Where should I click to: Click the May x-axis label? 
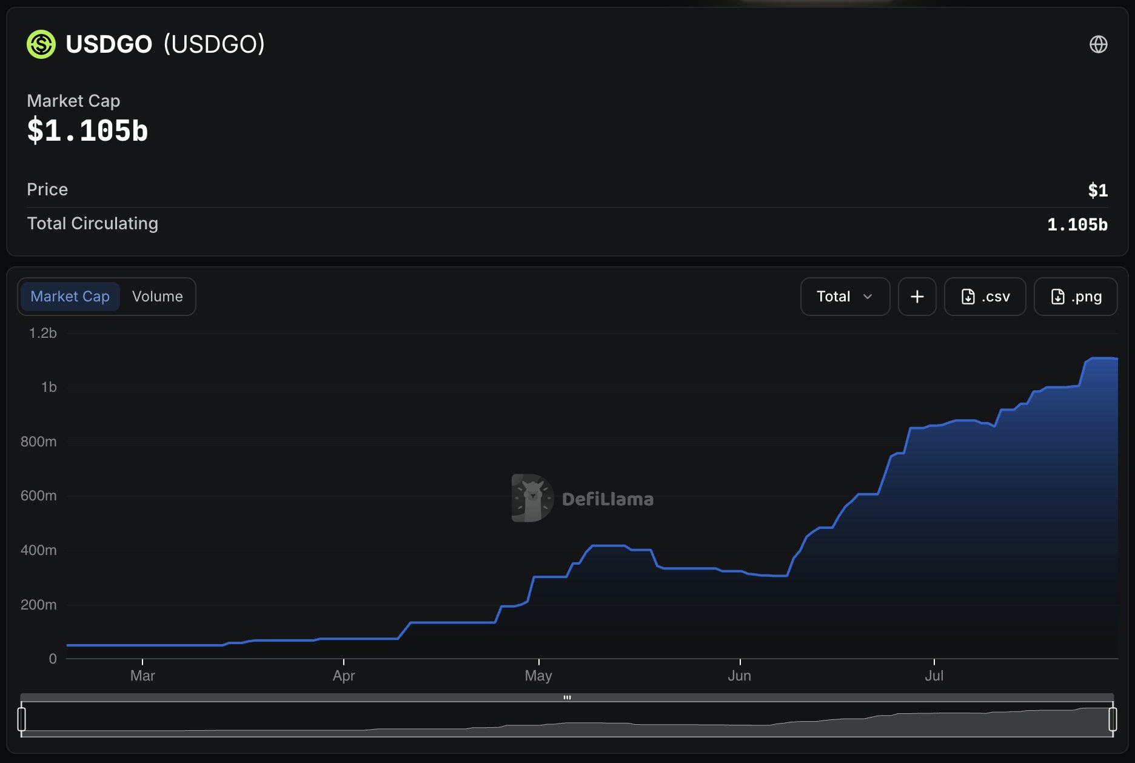[x=538, y=676]
